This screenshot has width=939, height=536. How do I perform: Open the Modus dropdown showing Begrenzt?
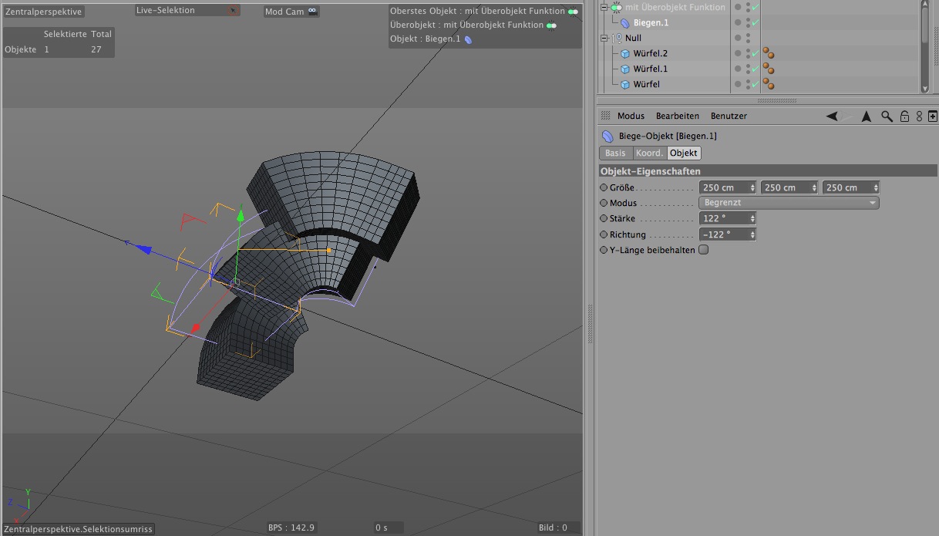pos(789,203)
